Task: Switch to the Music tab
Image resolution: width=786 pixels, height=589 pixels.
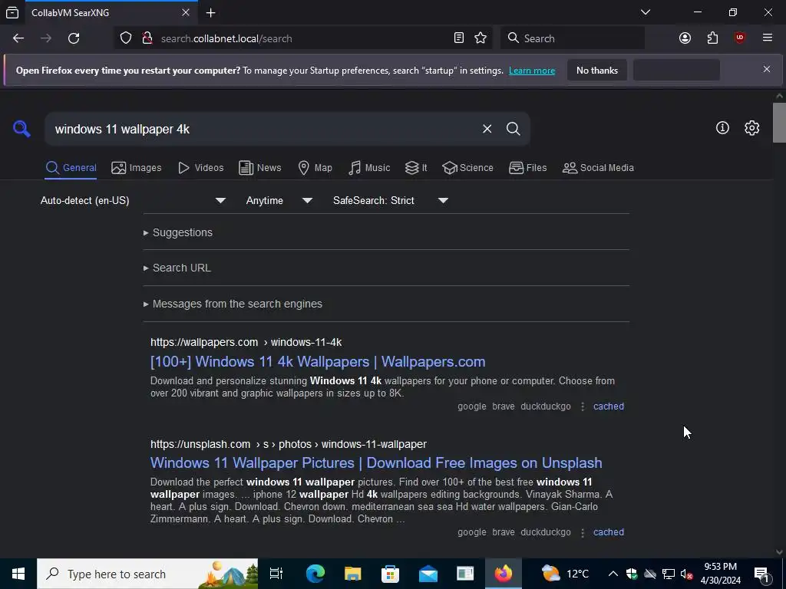Action: click(369, 168)
